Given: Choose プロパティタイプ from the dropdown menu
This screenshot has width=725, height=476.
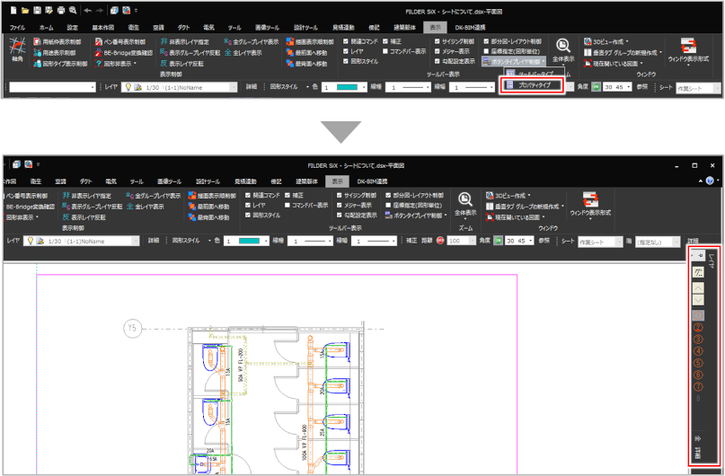Looking at the screenshot, I should coord(534,85).
